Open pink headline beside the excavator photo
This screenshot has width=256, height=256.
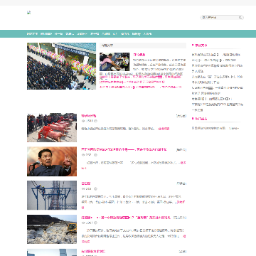point(126,218)
